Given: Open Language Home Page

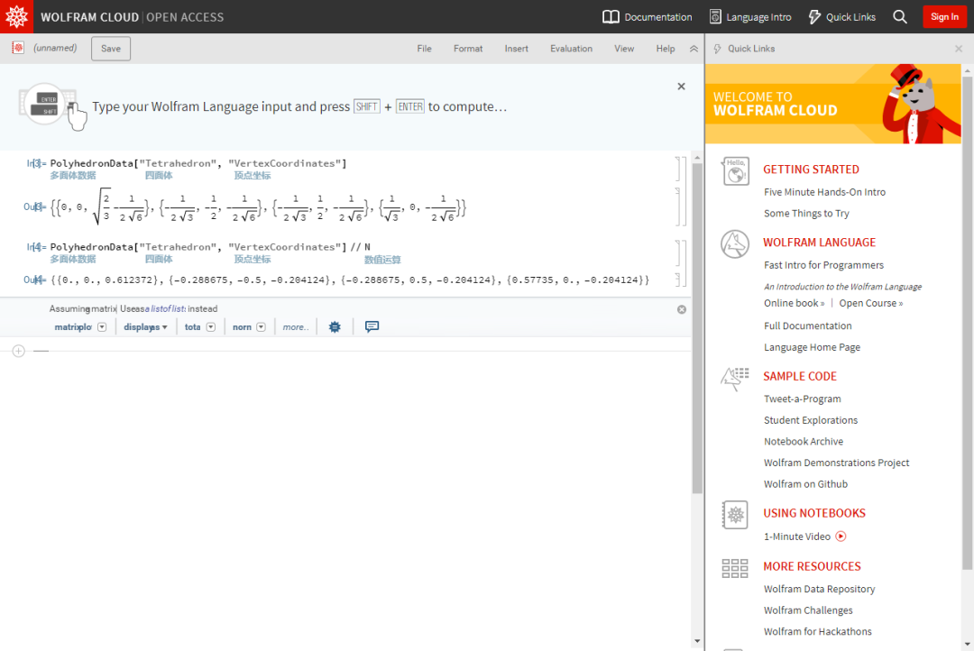Looking at the screenshot, I should [812, 347].
